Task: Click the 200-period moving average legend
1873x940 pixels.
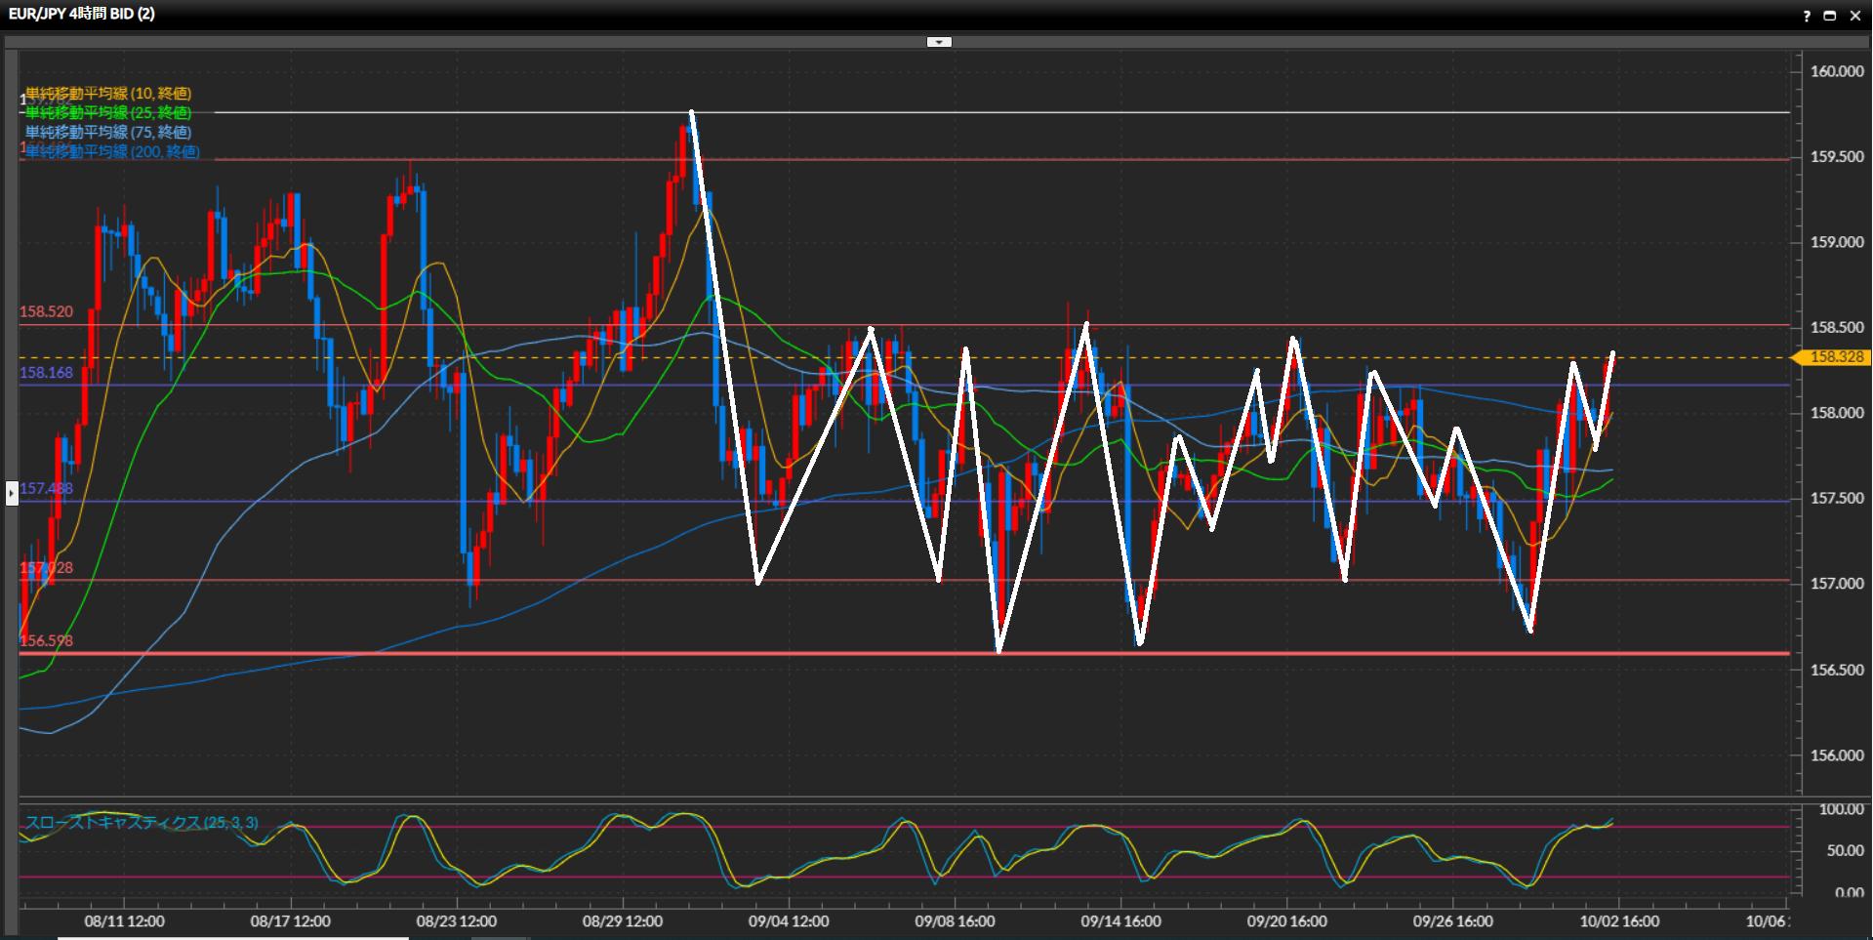Action: (x=112, y=152)
